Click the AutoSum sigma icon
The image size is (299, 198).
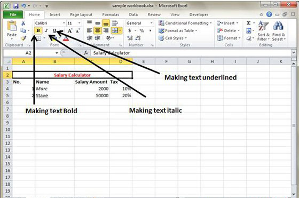(249, 23)
